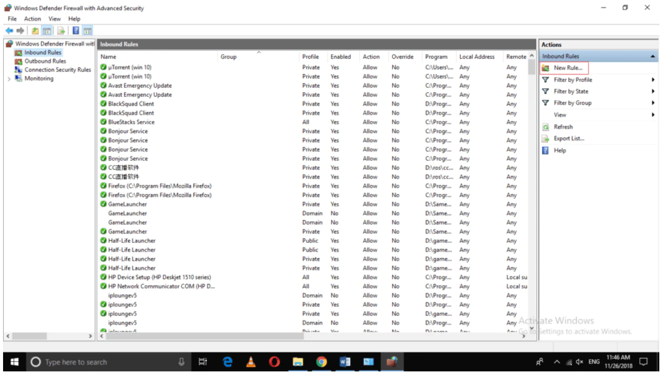Select Windows Defender Firewall root tree node
Screen dimensions: 666x376
point(50,44)
